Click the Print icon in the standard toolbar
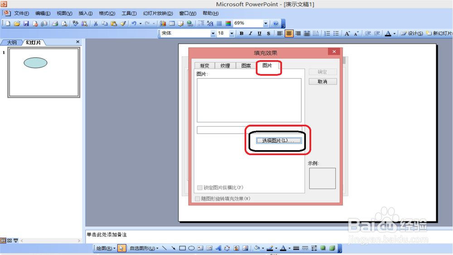 tap(55, 24)
